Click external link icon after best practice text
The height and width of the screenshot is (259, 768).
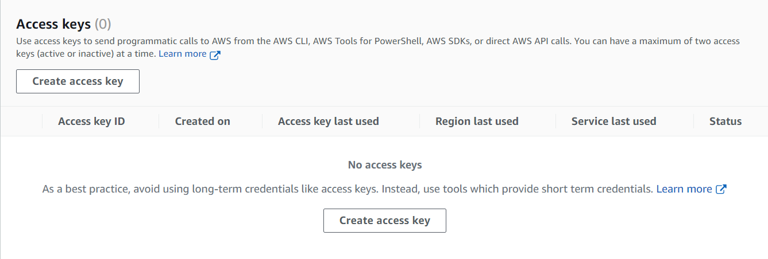721,189
